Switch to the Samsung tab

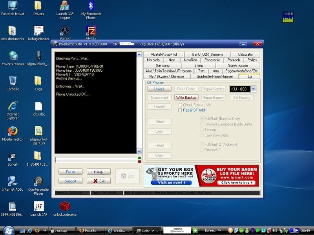[x=162, y=65]
